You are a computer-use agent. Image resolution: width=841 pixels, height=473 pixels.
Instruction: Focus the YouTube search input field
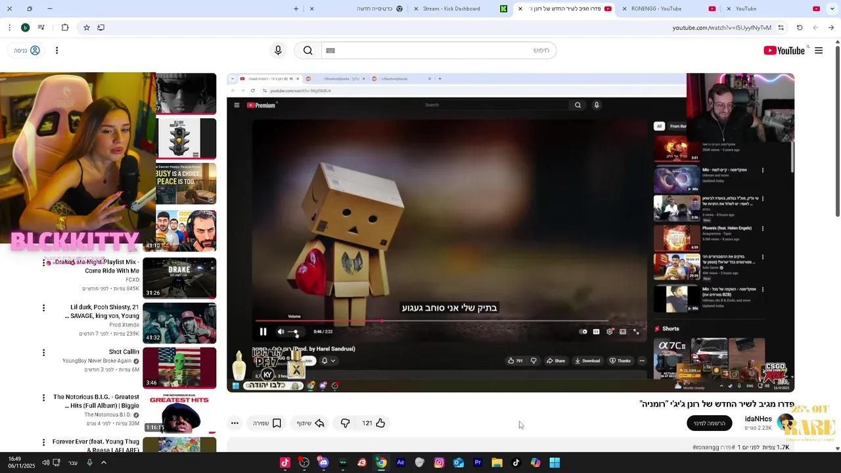coord(438,51)
